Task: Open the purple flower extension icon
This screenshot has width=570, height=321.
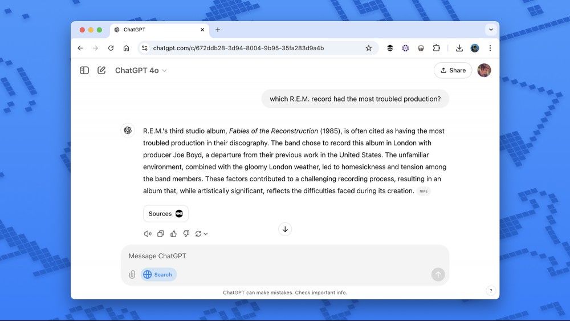Action: point(405,48)
